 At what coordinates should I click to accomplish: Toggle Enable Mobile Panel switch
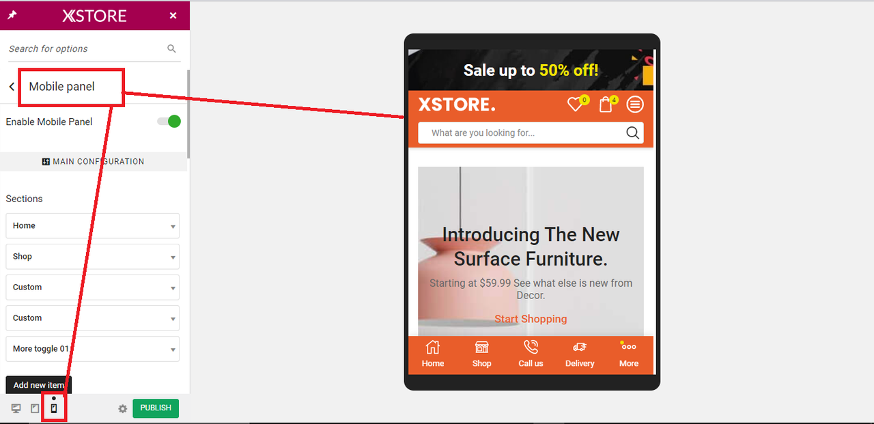click(x=169, y=122)
